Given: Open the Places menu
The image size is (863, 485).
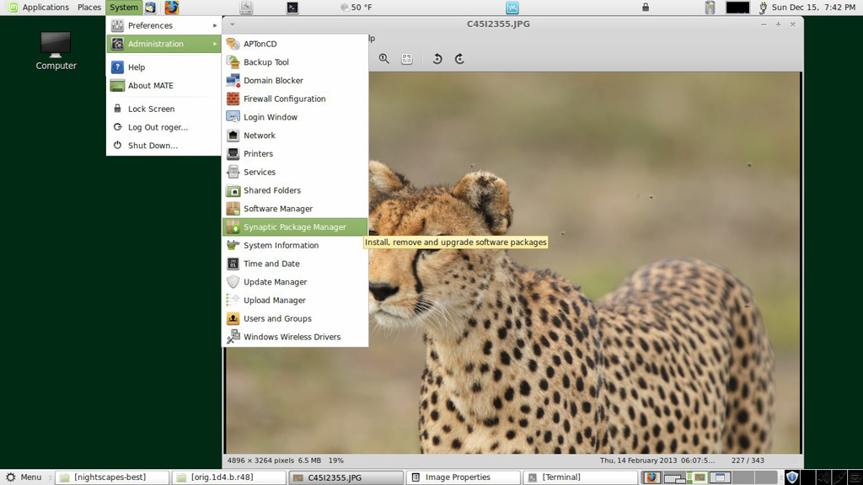Looking at the screenshot, I should coord(89,8).
